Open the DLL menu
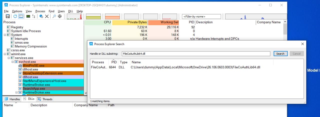This screenshot has height=117, width=320. (x=70, y=11)
